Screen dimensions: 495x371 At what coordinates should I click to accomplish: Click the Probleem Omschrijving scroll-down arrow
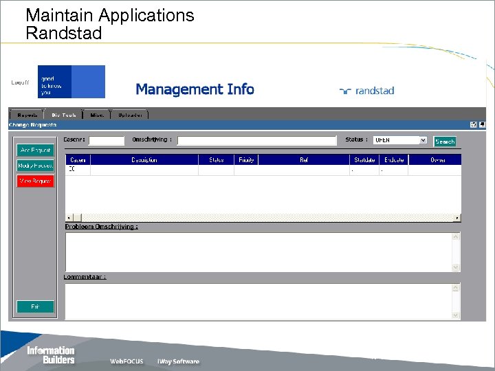coord(456,267)
